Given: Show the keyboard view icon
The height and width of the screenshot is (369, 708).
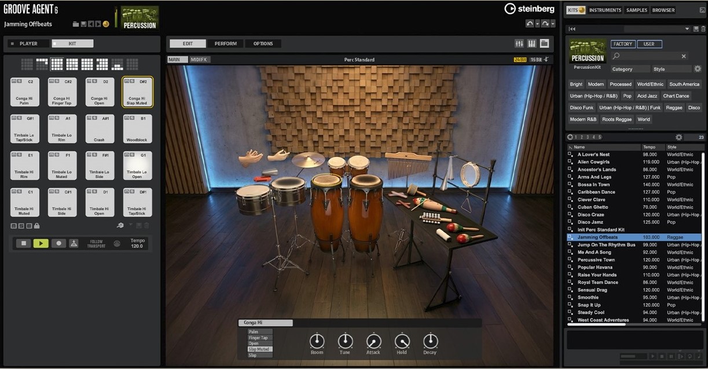Looking at the screenshot, I should pos(532,43).
